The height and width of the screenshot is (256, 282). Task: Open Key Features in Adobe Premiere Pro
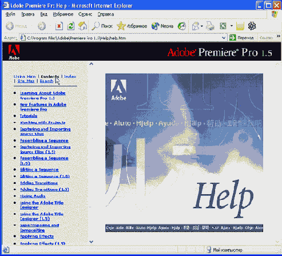(x=43, y=107)
